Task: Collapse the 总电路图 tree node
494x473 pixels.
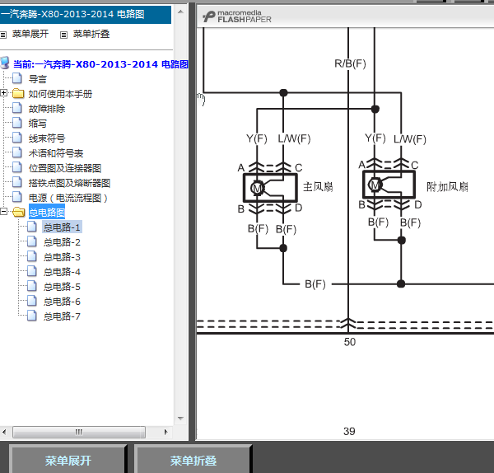Action: [x=3, y=211]
